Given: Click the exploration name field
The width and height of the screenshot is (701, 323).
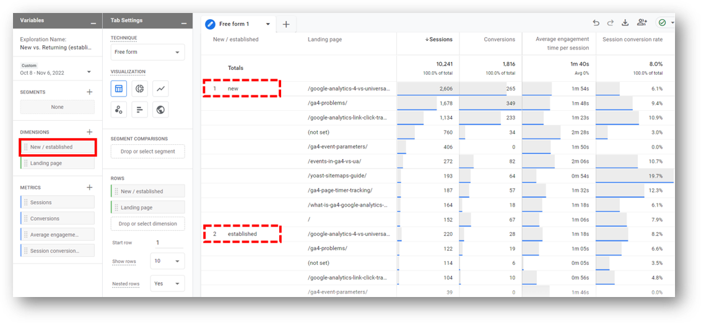Looking at the screenshot, I should point(56,47).
